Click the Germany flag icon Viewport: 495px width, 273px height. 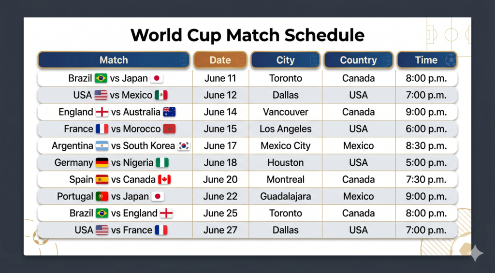[102, 162]
